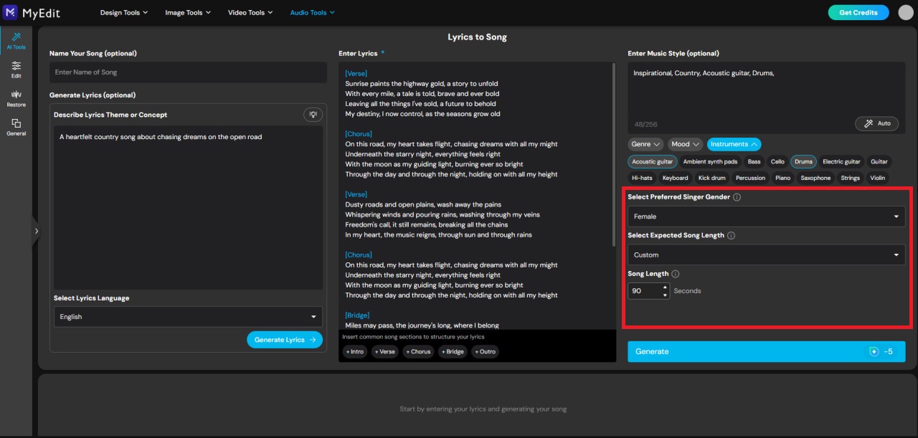Expand the Mood dropdown
The width and height of the screenshot is (918, 438).
coord(685,144)
